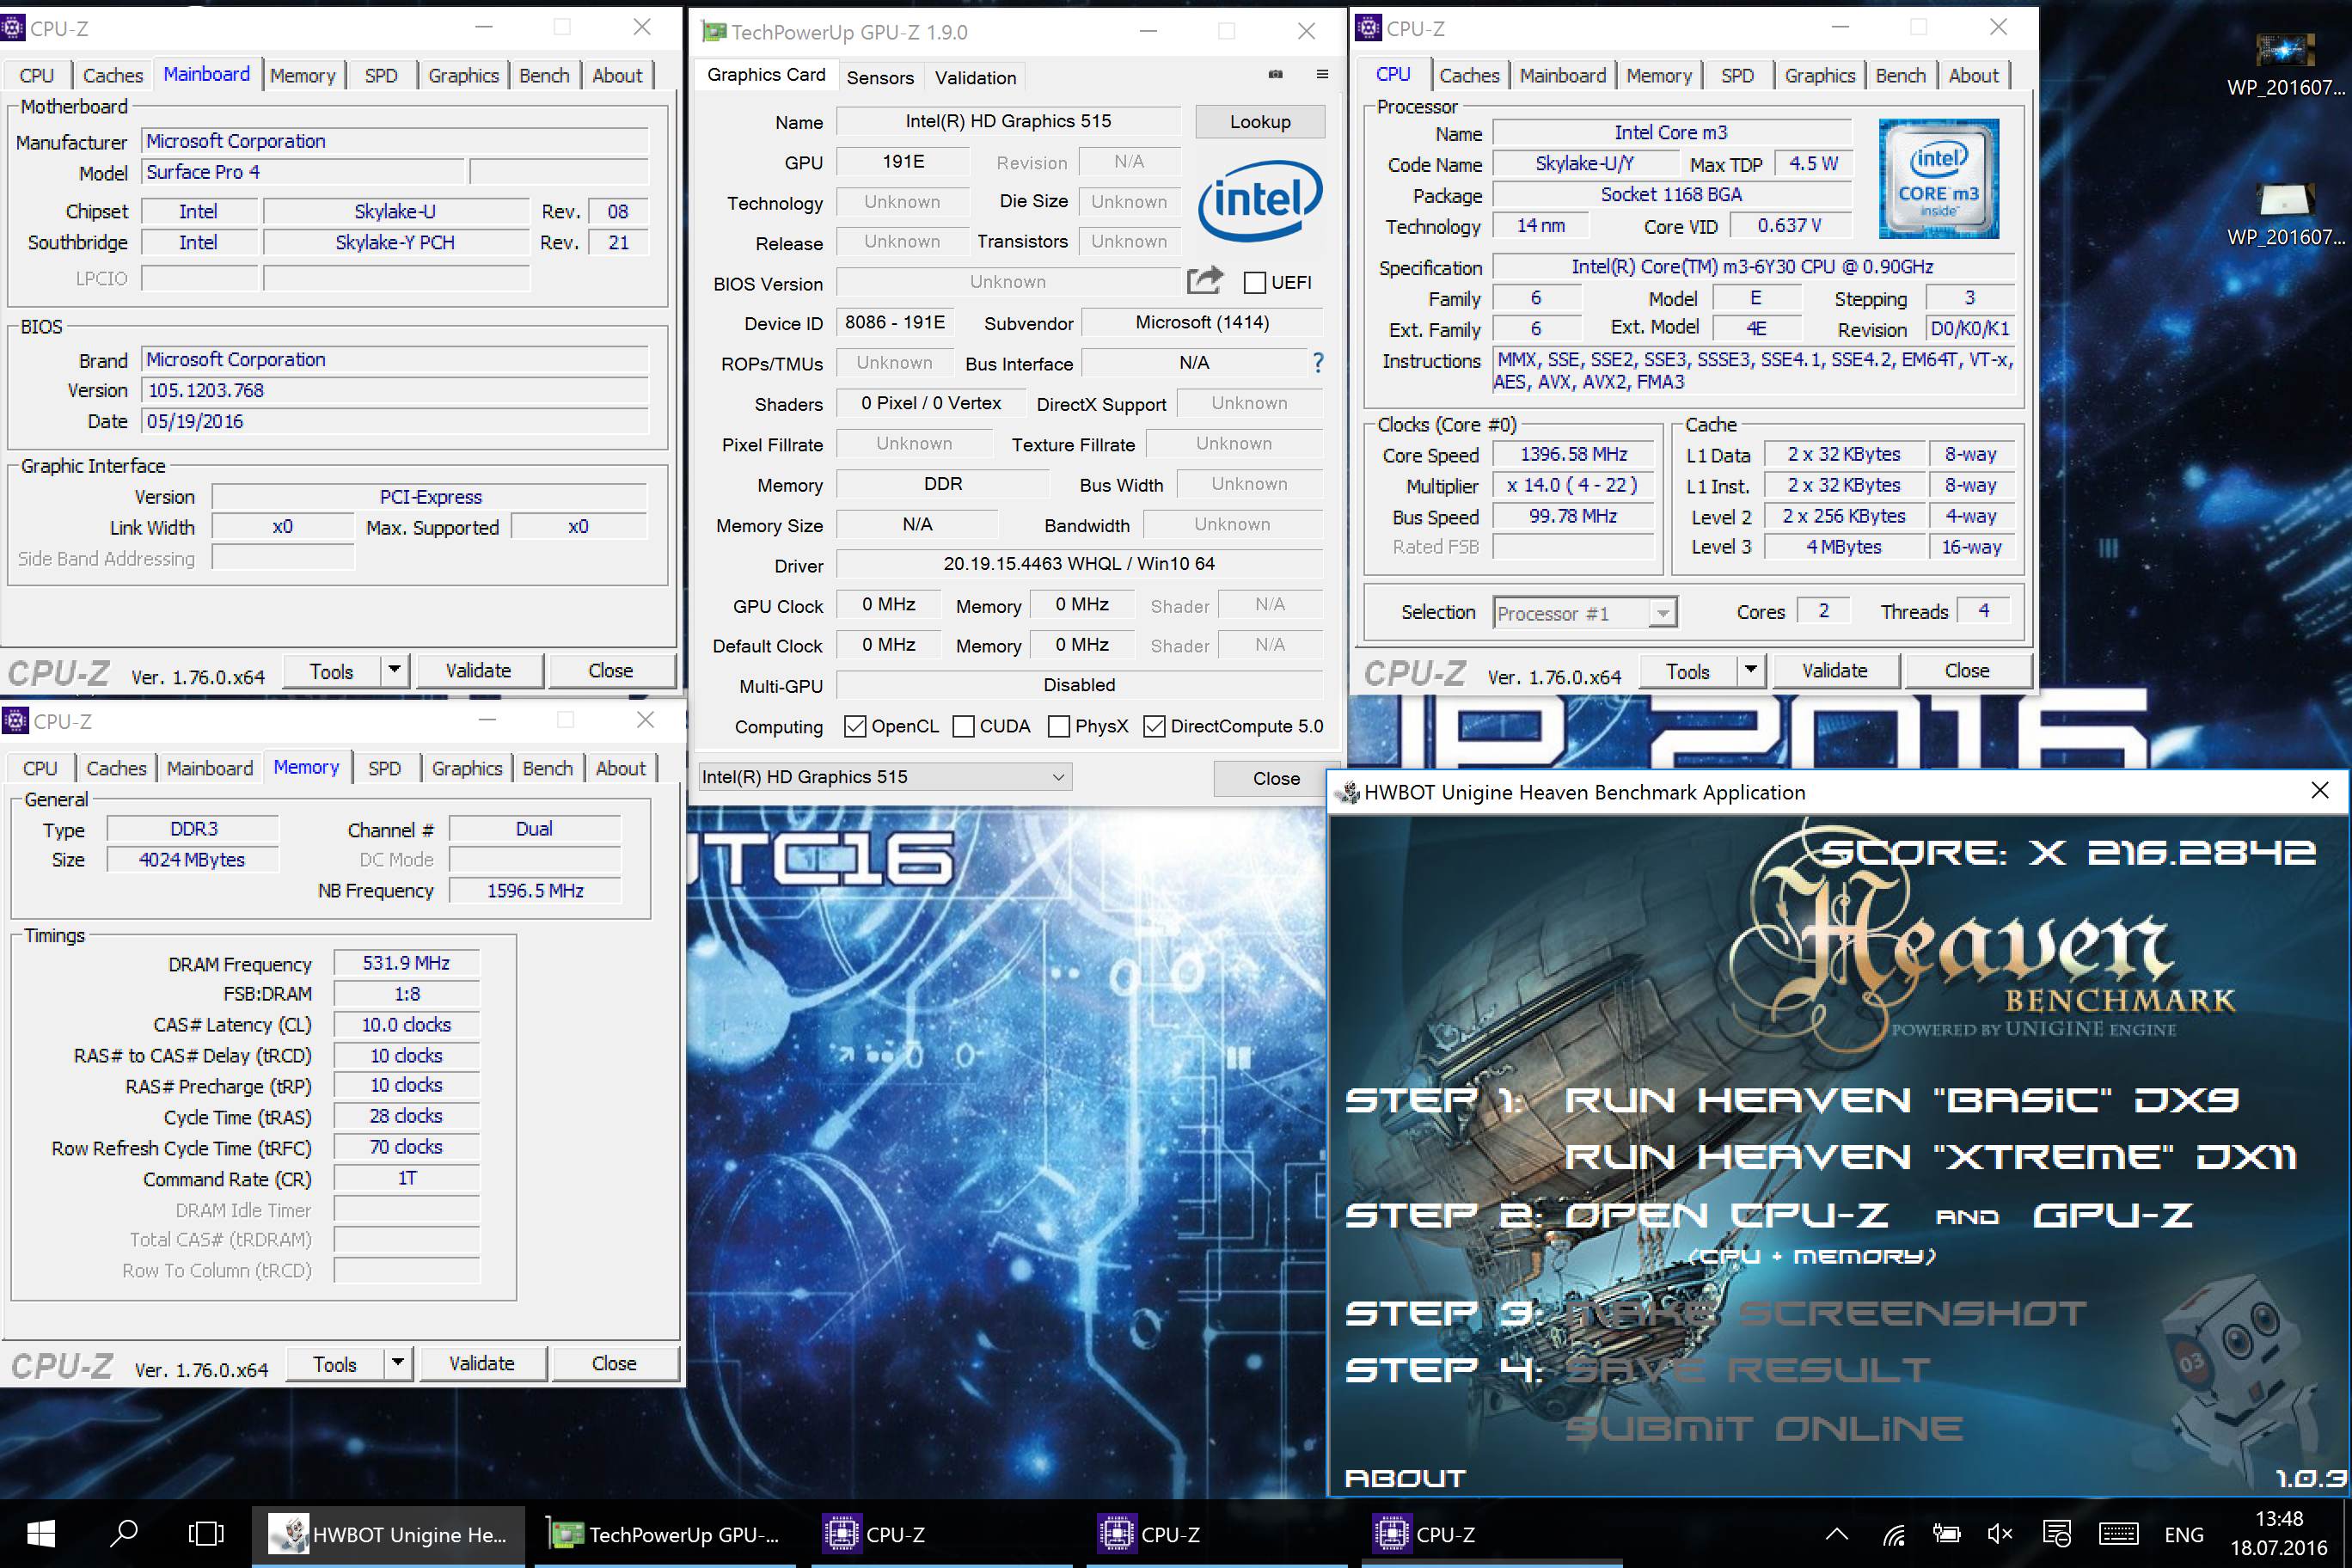Expand Tools arrow in Memory CPU-Z window
This screenshot has height=1568, width=2352.
pos(398,1363)
